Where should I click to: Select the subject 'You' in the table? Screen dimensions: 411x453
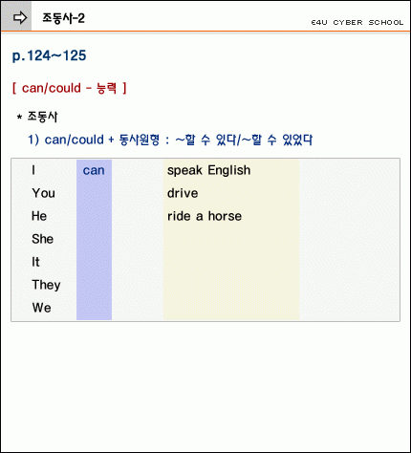44,193
